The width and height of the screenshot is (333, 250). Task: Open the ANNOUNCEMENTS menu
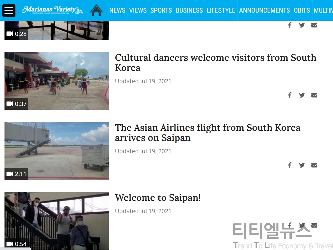pyautogui.click(x=264, y=10)
